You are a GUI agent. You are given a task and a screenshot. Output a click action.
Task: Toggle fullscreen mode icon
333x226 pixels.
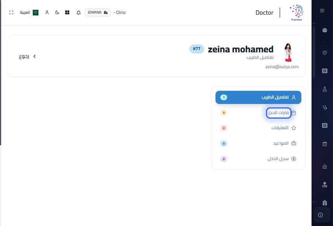pos(11,12)
